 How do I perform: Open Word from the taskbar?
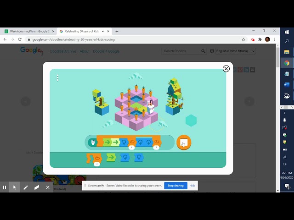[x=287, y=85]
